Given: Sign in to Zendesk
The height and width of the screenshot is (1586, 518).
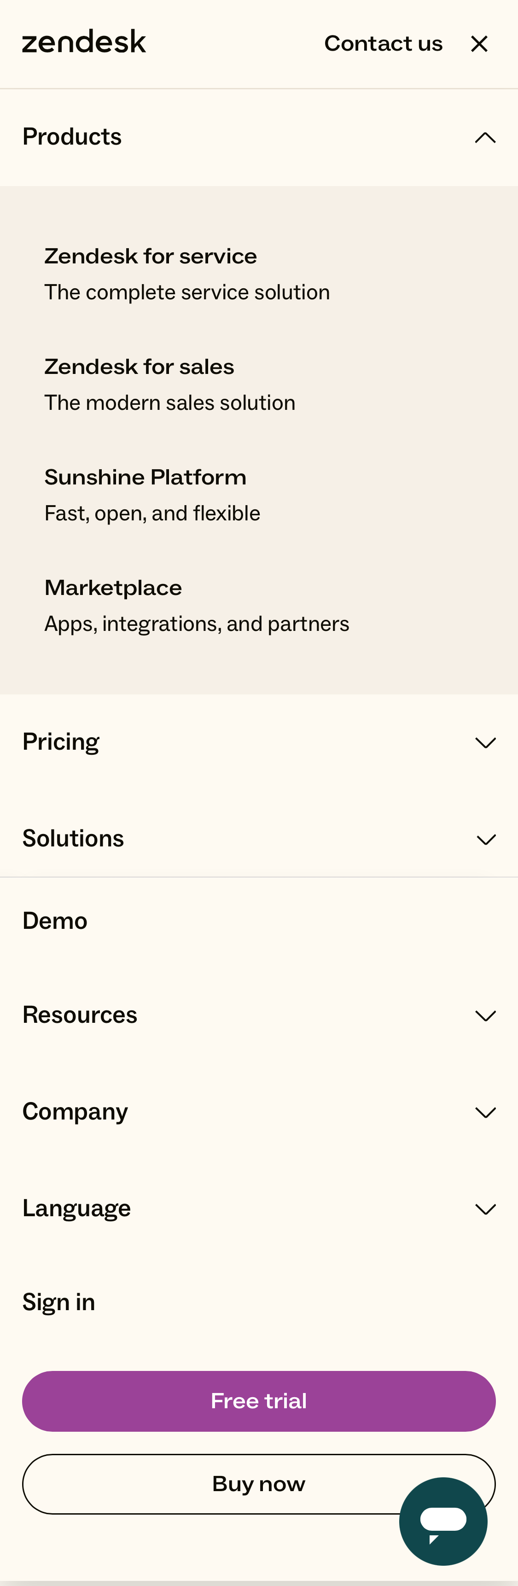Looking at the screenshot, I should [58, 1301].
